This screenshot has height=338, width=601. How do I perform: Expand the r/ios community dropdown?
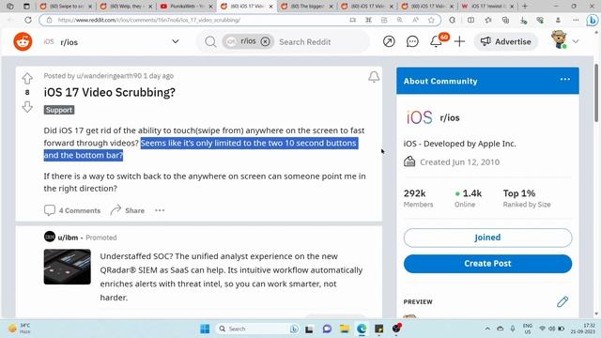[x=176, y=41]
